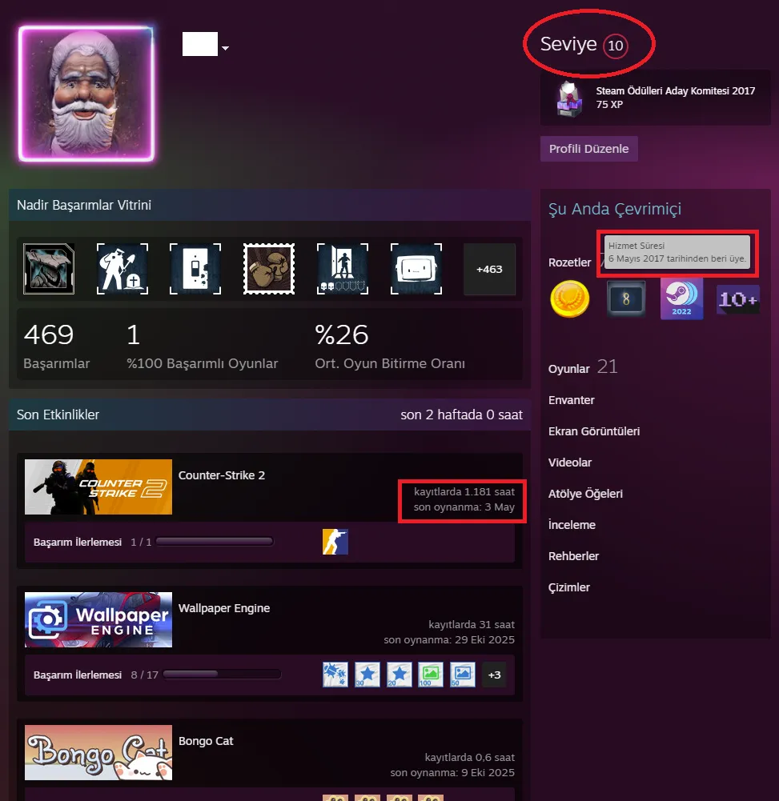The height and width of the screenshot is (801, 779).
Task: Show the +463 more rare achievements
Action: pyautogui.click(x=489, y=269)
